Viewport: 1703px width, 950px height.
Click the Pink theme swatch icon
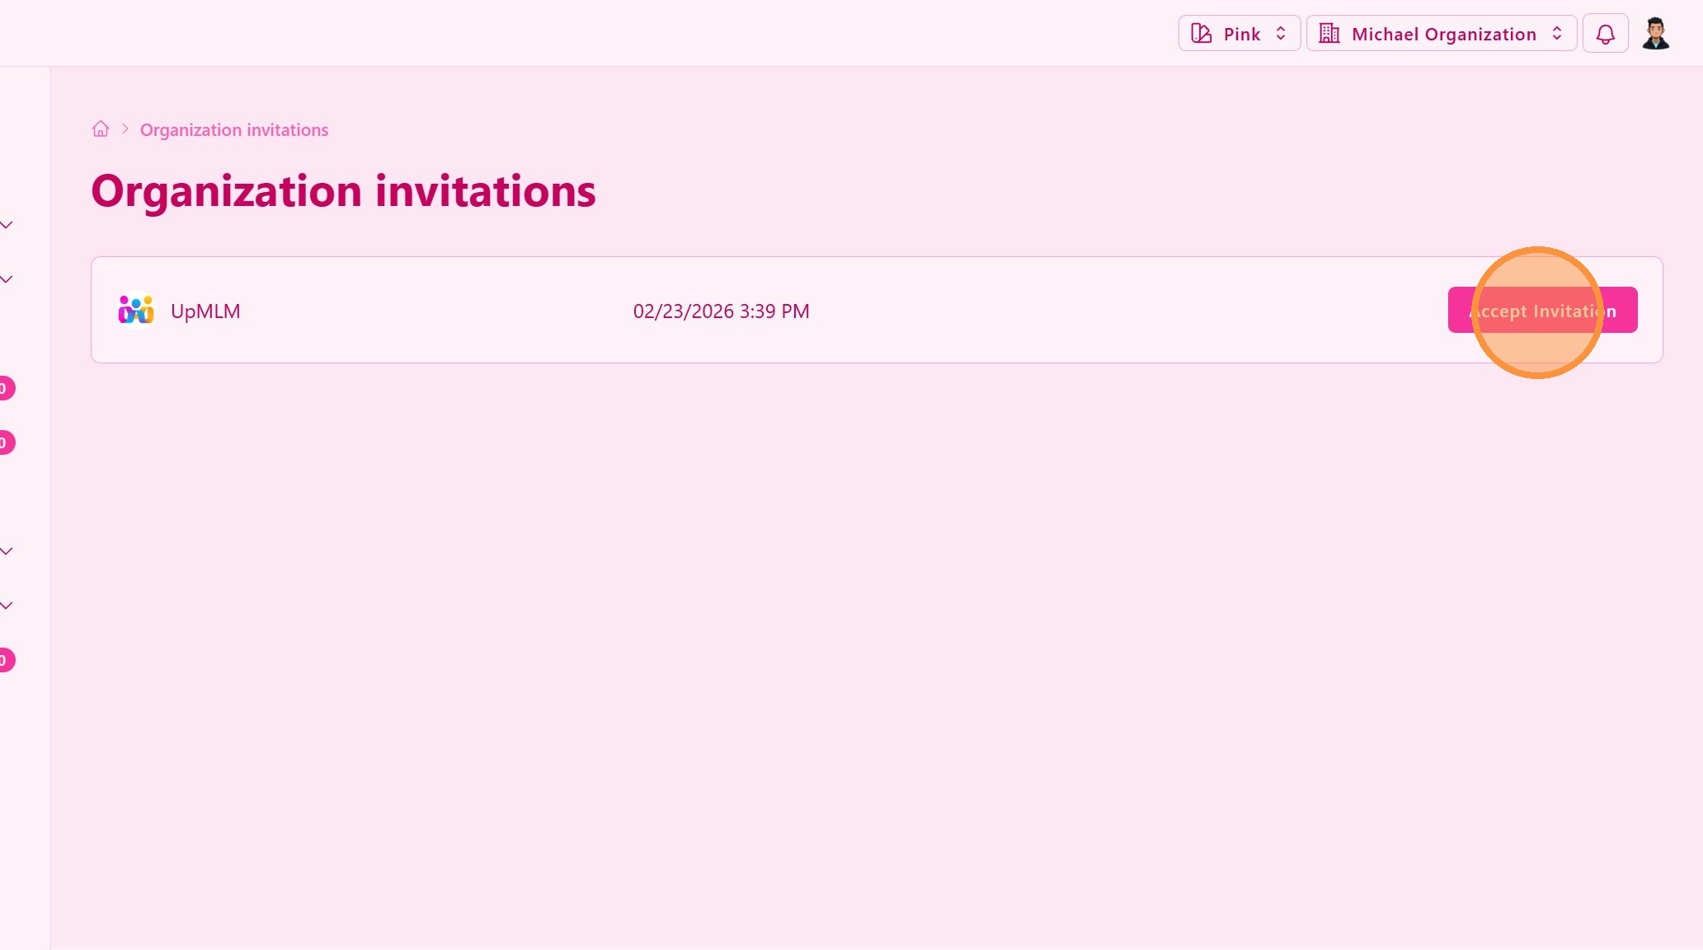coord(1202,34)
